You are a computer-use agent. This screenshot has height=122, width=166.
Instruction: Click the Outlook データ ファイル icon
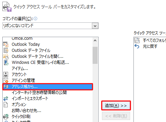(6, 50)
